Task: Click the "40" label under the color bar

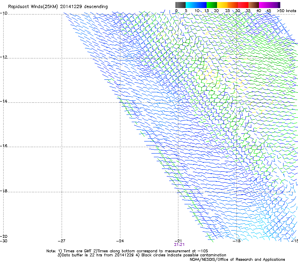Action: coord(259,11)
